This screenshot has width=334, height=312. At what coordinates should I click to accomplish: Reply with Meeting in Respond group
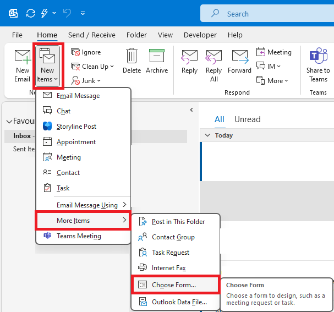[x=273, y=52]
